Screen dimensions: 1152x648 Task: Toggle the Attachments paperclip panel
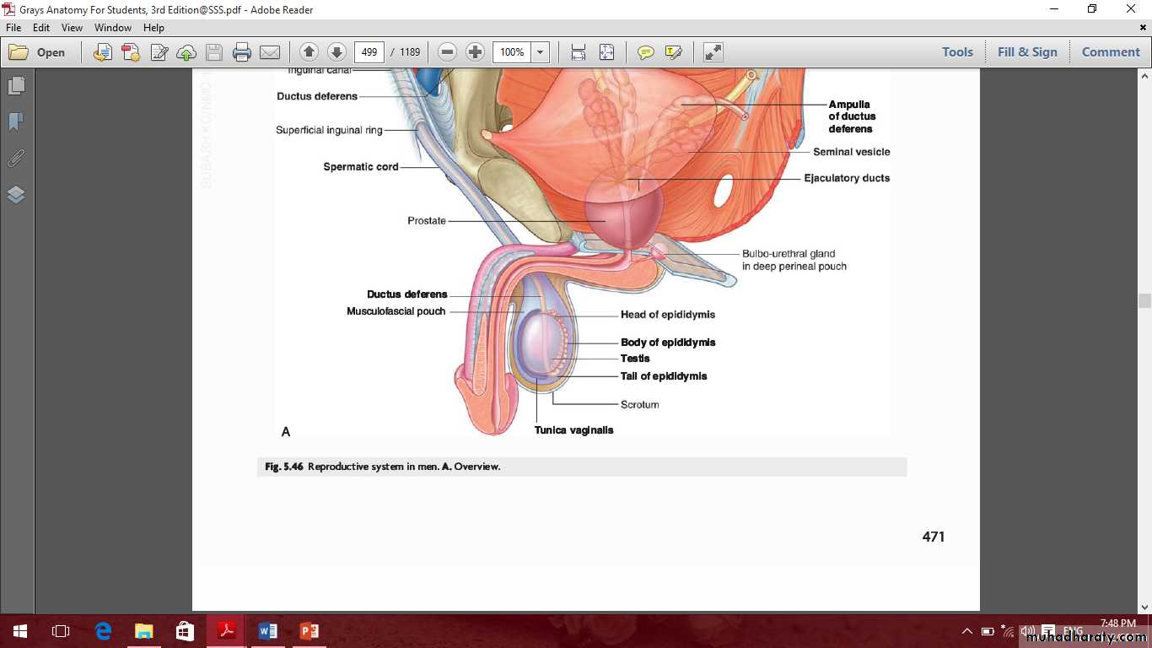tap(16, 159)
